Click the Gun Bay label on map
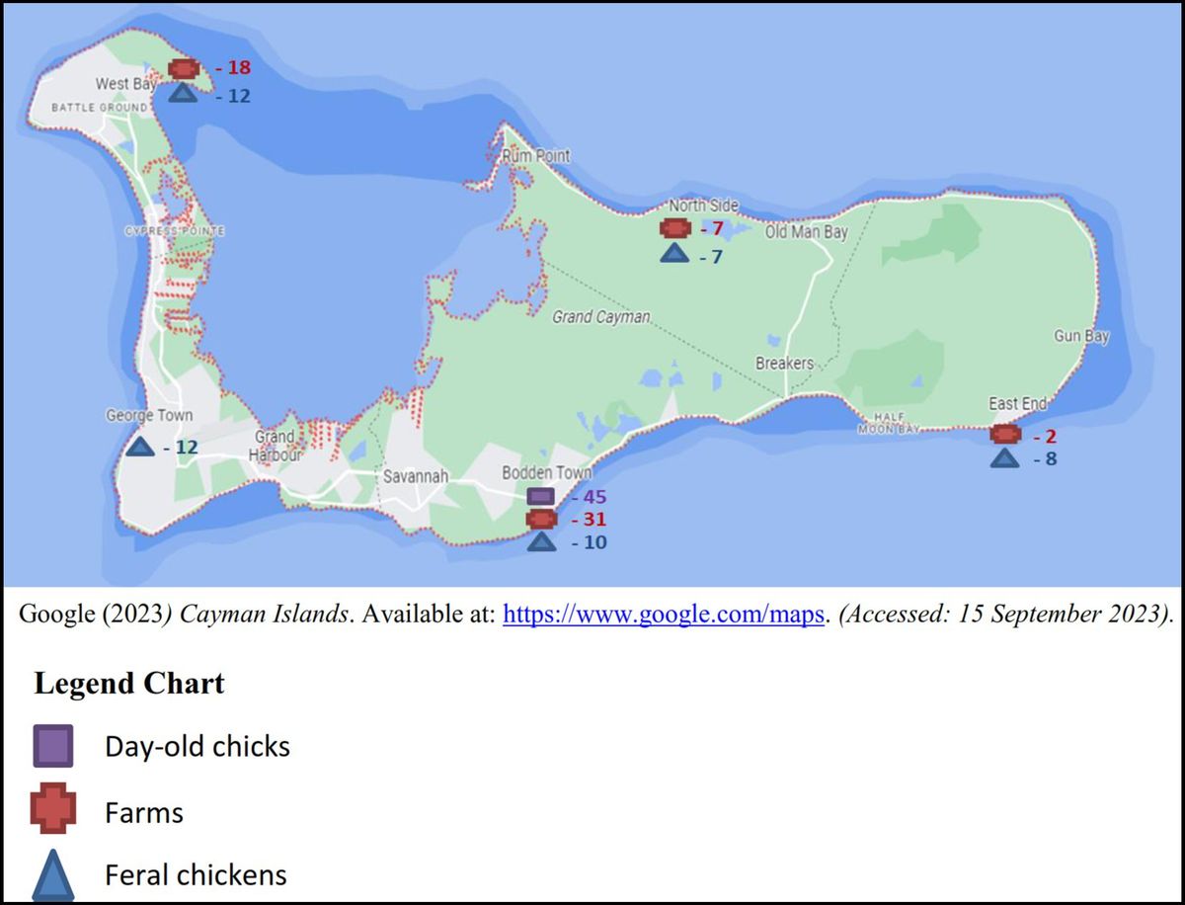Image resolution: width=1185 pixels, height=905 pixels. pyautogui.click(x=1081, y=336)
